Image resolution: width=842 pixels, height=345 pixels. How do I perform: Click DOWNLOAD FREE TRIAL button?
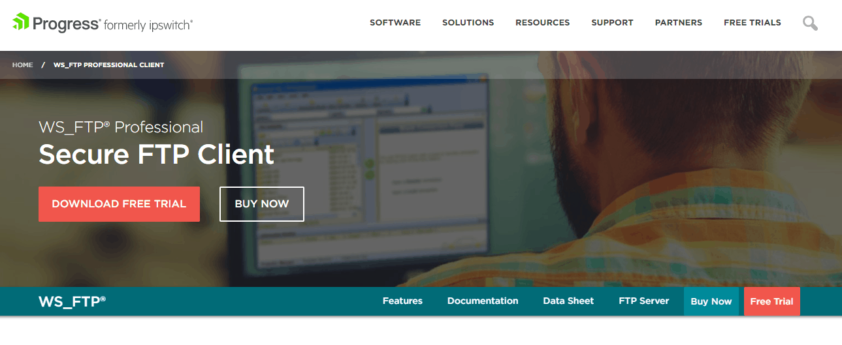tap(119, 204)
